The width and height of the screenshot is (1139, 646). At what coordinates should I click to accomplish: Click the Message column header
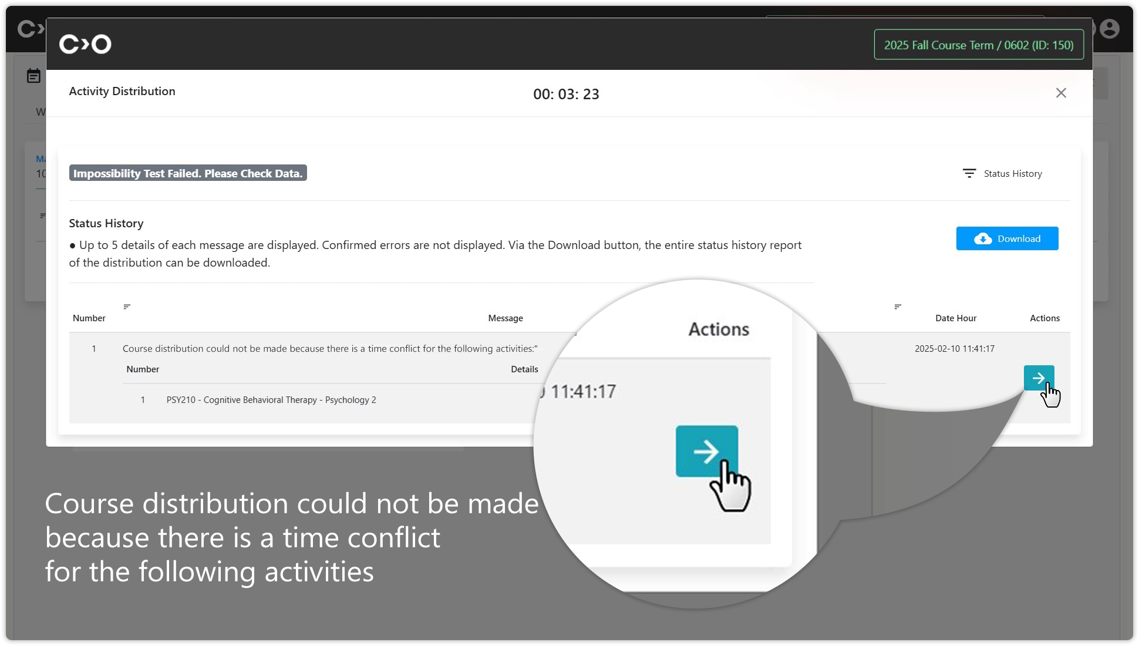(505, 318)
